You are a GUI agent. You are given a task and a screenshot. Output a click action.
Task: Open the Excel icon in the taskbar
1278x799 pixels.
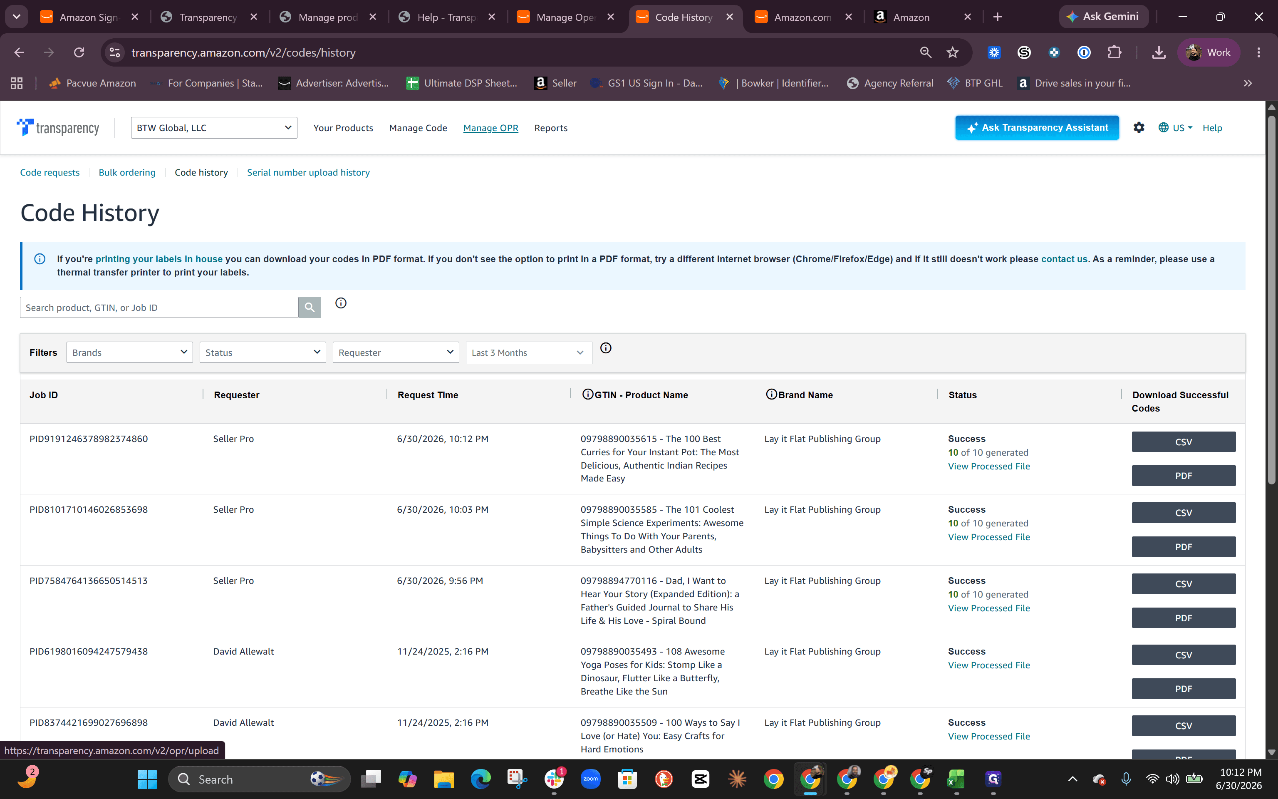(x=956, y=779)
